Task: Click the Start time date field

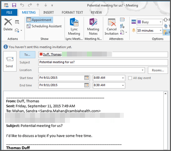Action: pyautogui.click(x=62, y=78)
